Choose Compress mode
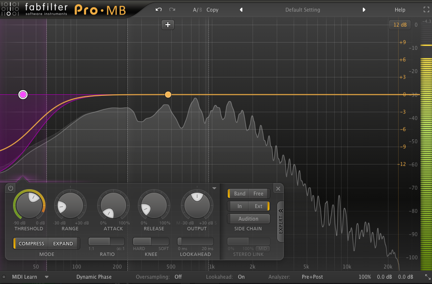Image resolution: width=432 pixels, height=284 pixels. (x=31, y=243)
